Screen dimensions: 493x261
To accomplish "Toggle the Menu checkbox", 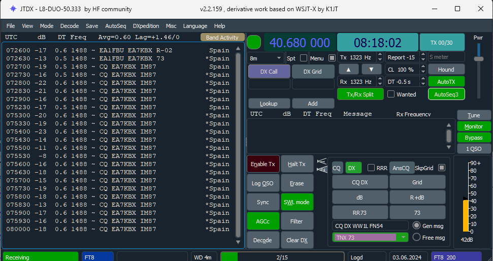I will click(332, 58).
